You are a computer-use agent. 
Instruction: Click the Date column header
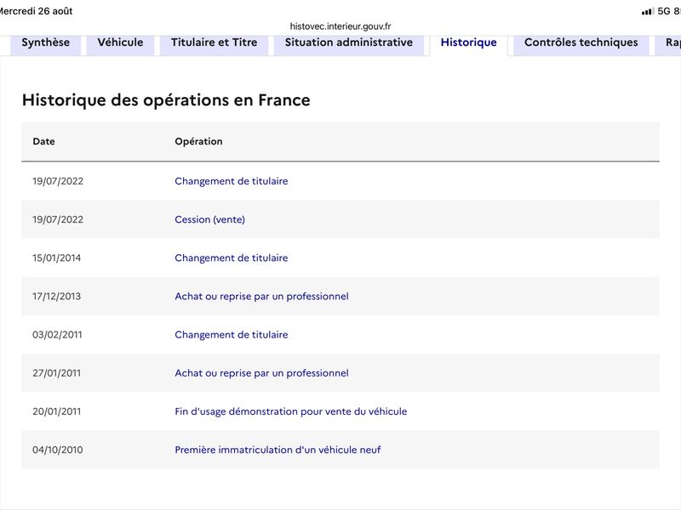coord(44,141)
